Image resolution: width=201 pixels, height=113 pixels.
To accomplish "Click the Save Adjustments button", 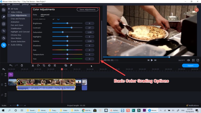I will click(87, 10).
